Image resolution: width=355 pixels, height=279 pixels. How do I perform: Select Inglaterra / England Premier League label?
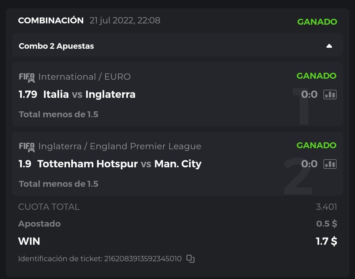pos(120,146)
